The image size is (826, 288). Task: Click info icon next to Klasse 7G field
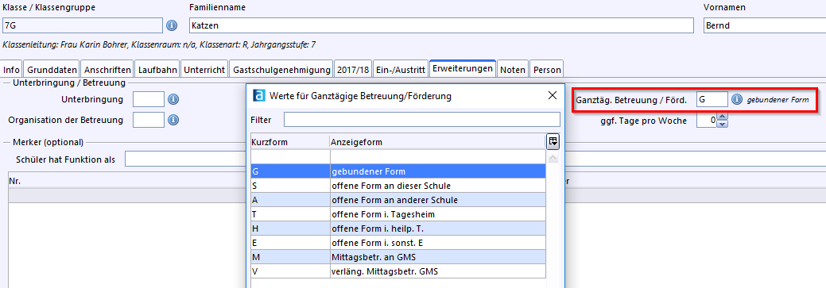(172, 25)
